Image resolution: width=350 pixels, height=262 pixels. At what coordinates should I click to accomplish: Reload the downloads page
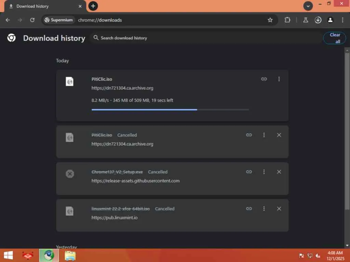coord(32,20)
